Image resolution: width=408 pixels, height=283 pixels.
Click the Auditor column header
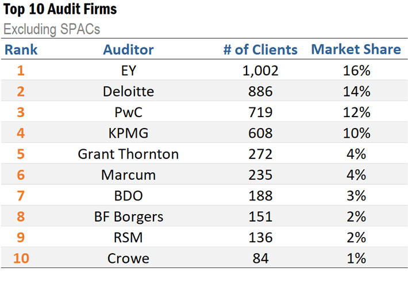pyautogui.click(x=128, y=49)
